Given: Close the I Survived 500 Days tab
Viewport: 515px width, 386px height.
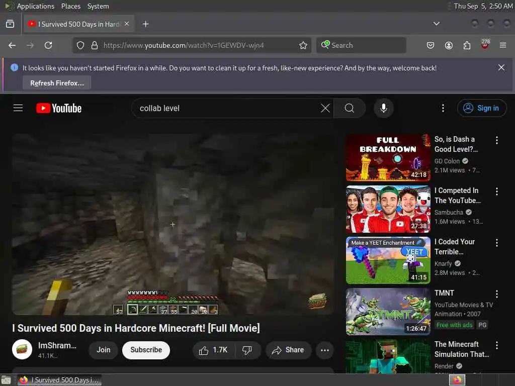Looking at the screenshot, I should [127, 24].
